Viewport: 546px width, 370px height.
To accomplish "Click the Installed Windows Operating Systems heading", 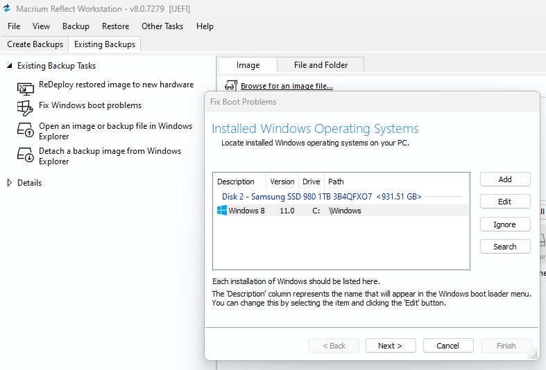I will 315,129.
